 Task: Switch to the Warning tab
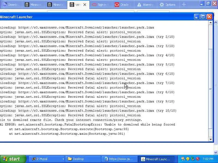(x=146, y=5)
